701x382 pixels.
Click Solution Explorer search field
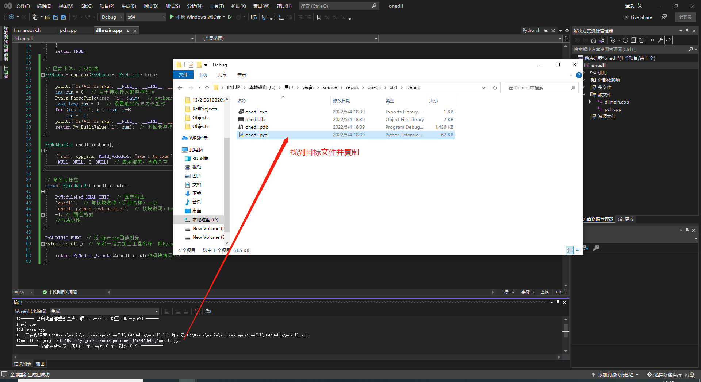coord(634,49)
